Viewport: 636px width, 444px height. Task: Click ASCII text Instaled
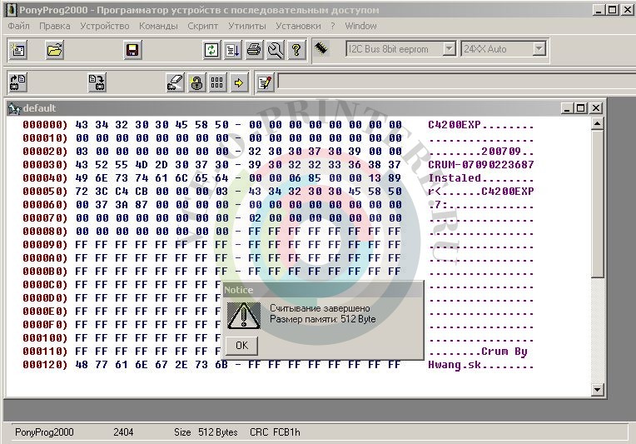pyautogui.click(x=455, y=178)
